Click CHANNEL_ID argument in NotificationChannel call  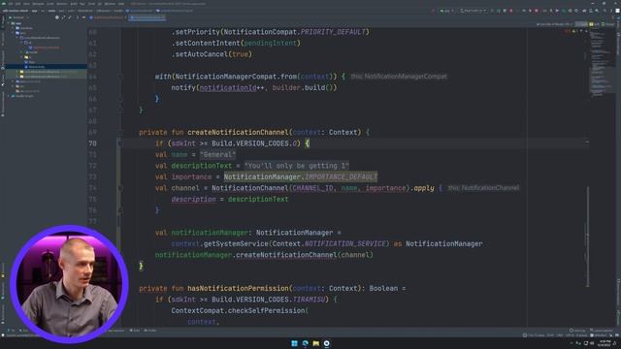click(x=312, y=188)
